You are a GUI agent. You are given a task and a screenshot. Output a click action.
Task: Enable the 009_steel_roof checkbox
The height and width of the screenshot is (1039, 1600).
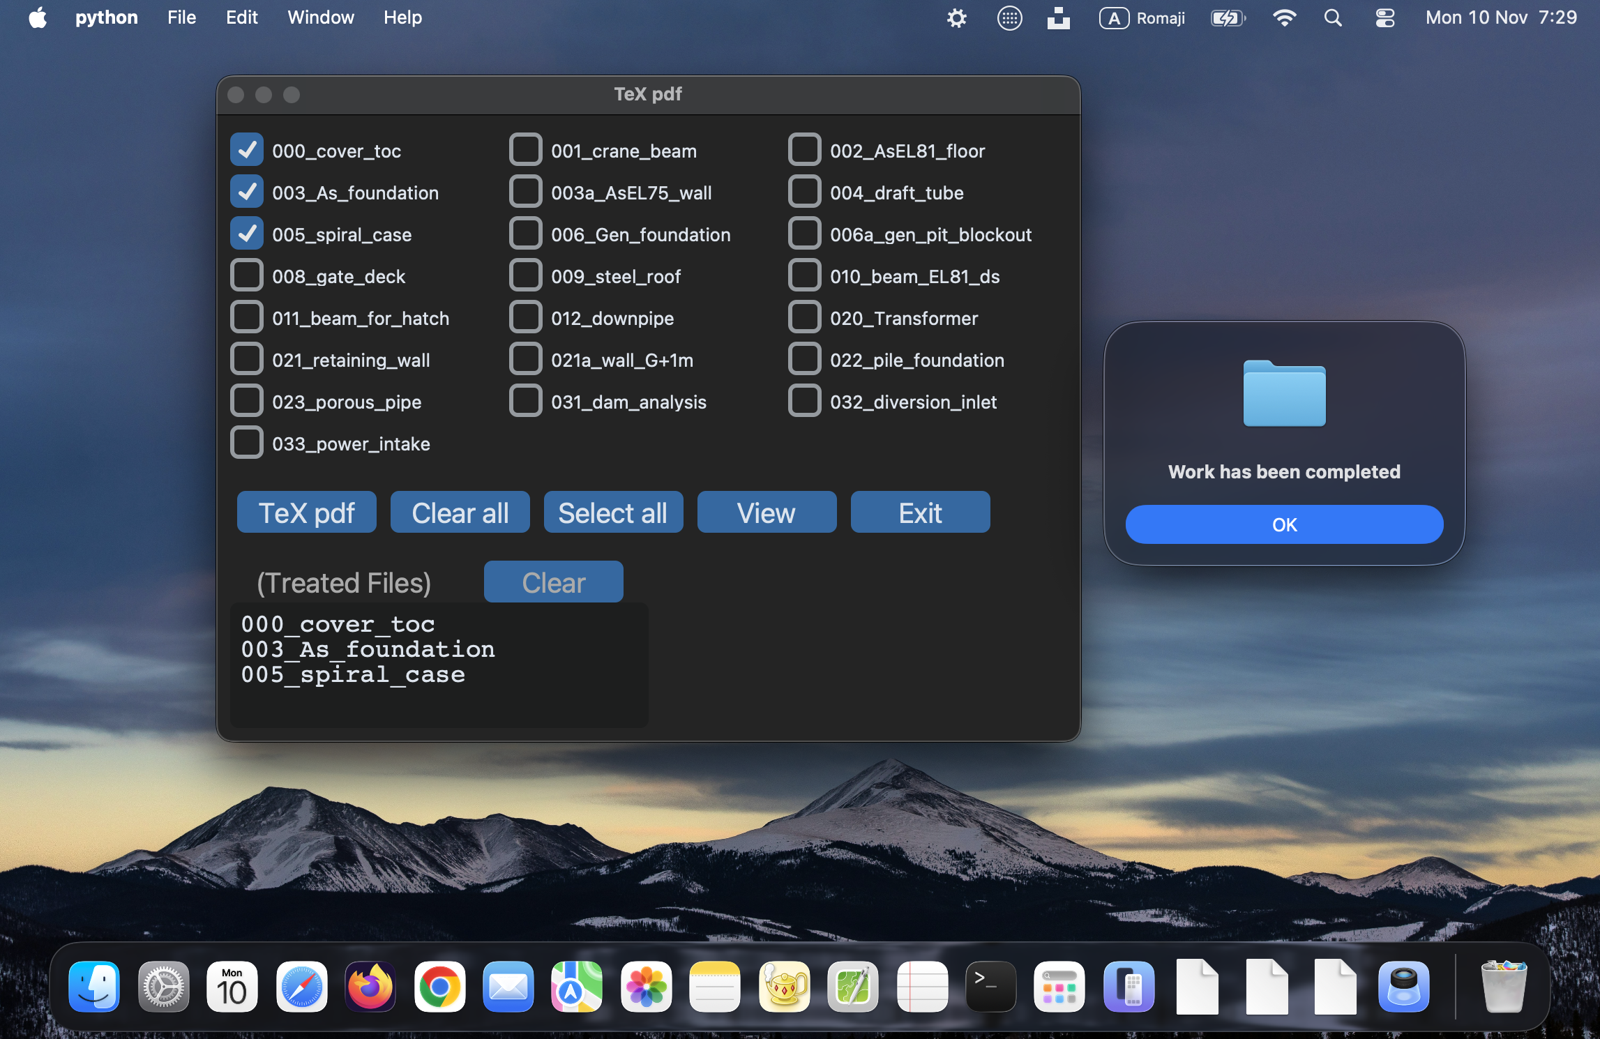point(526,275)
